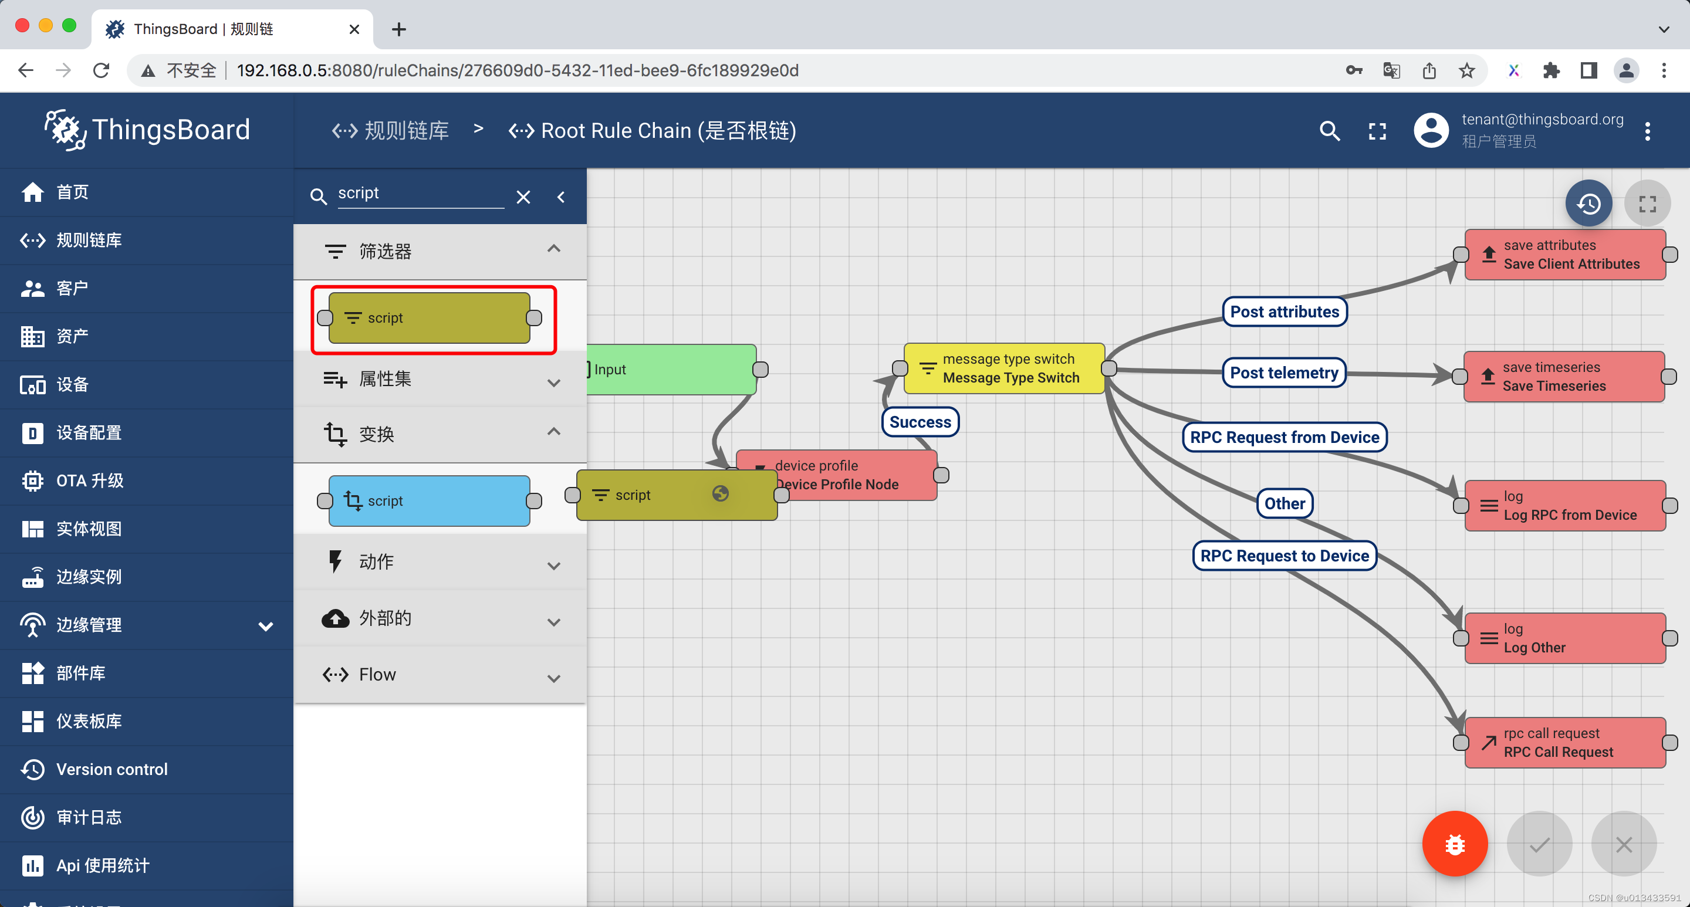The width and height of the screenshot is (1690, 907).
Task: Reload the browser page
Action: [101, 70]
